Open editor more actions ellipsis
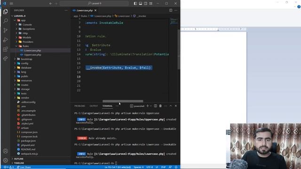301x169 pixels. pos(176,10)
